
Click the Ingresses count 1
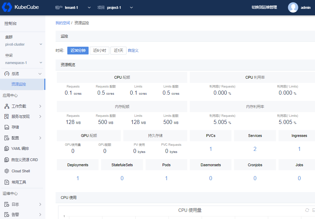[299, 149]
